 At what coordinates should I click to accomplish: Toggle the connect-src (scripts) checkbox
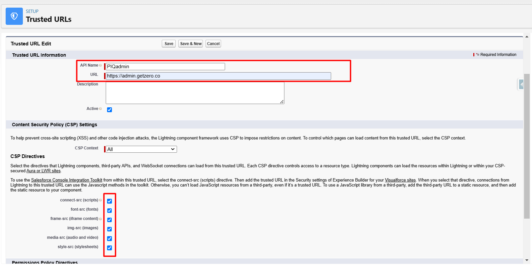(x=109, y=201)
